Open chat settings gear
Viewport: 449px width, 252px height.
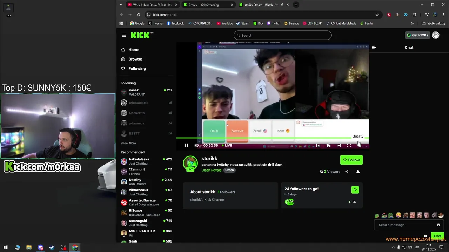coord(425,236)
